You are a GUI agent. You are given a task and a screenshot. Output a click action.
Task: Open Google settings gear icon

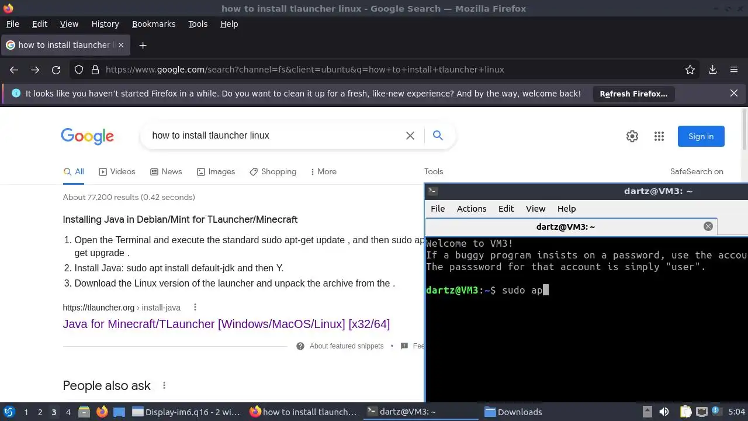coord(632,136)
